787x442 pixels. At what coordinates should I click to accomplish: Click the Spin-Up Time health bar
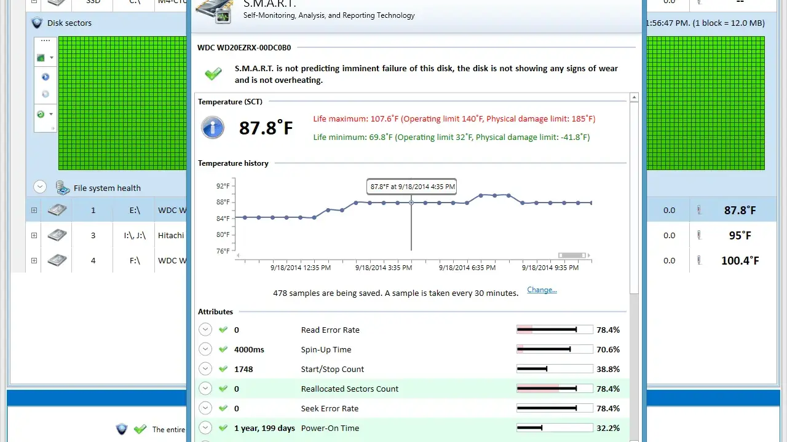555,349
